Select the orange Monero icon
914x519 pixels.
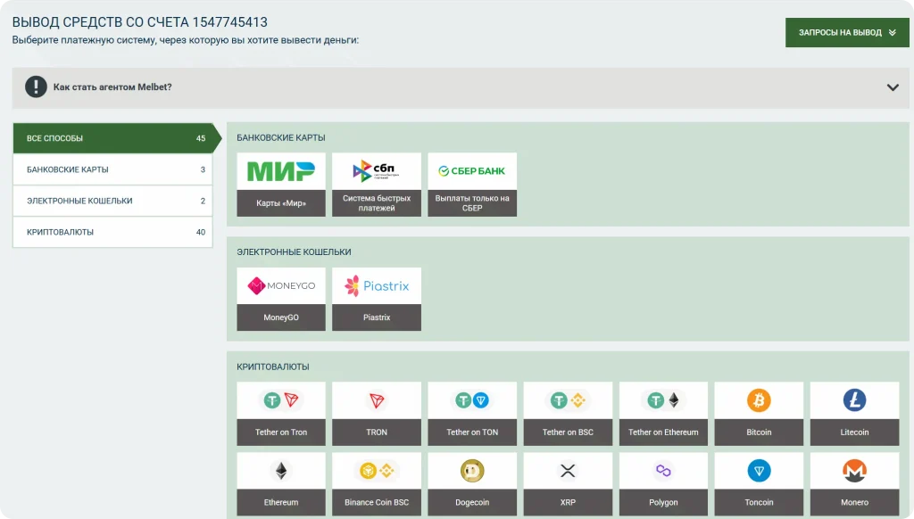pyautogui.click(x=854, y=471)
